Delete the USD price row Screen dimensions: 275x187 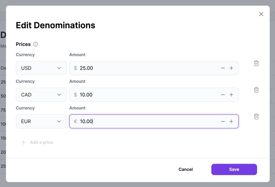[256, 63]
